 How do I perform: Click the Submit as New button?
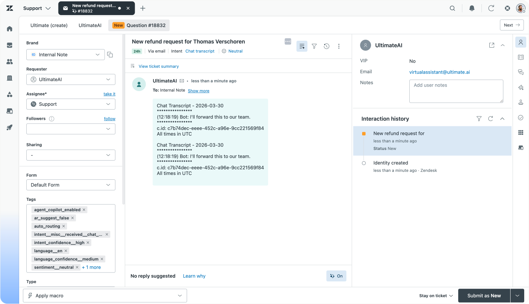484,296
